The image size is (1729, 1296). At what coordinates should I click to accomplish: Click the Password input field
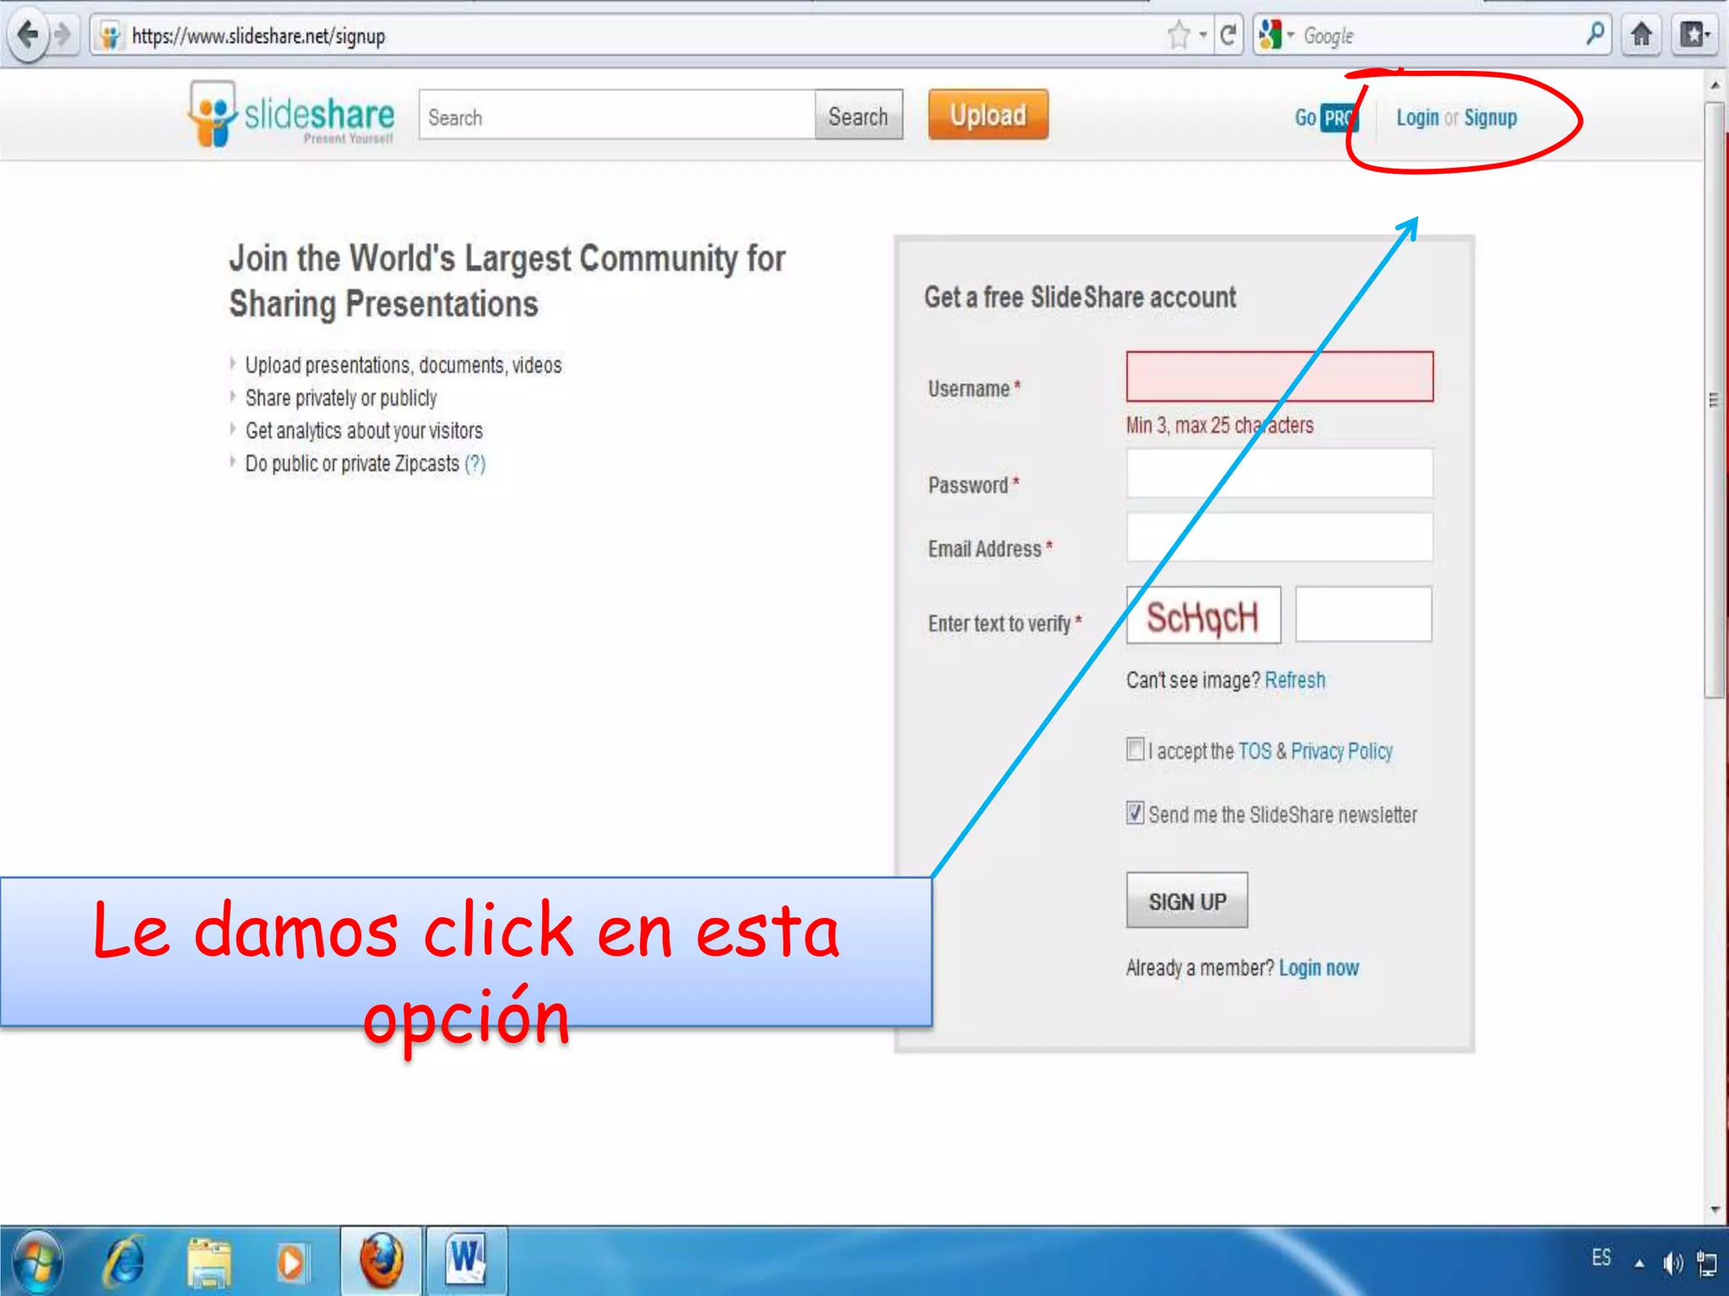1280,473
